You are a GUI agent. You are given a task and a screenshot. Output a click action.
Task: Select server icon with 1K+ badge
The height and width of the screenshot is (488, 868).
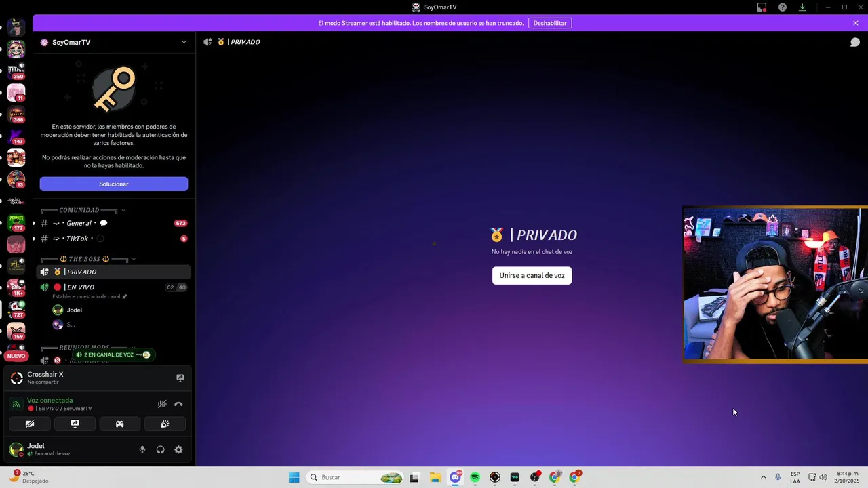(x=16, y=288)
